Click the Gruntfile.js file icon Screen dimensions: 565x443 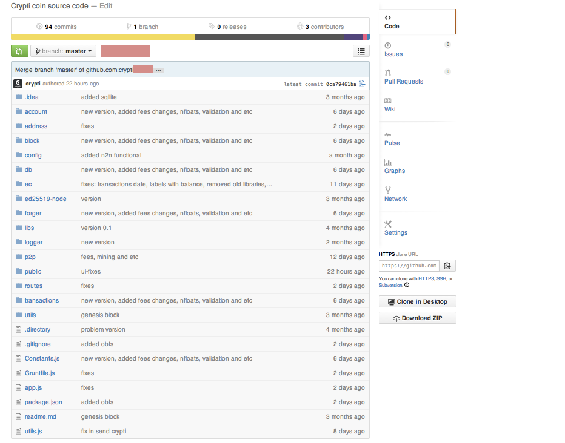pyautogui.click(x=19, y=373)
